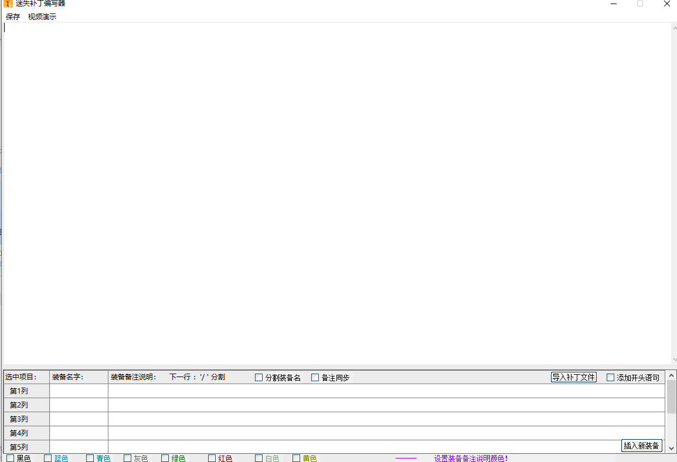677x462 pixels.
Task: Open the 保存 menu
Action: click(x=13, y=17)
